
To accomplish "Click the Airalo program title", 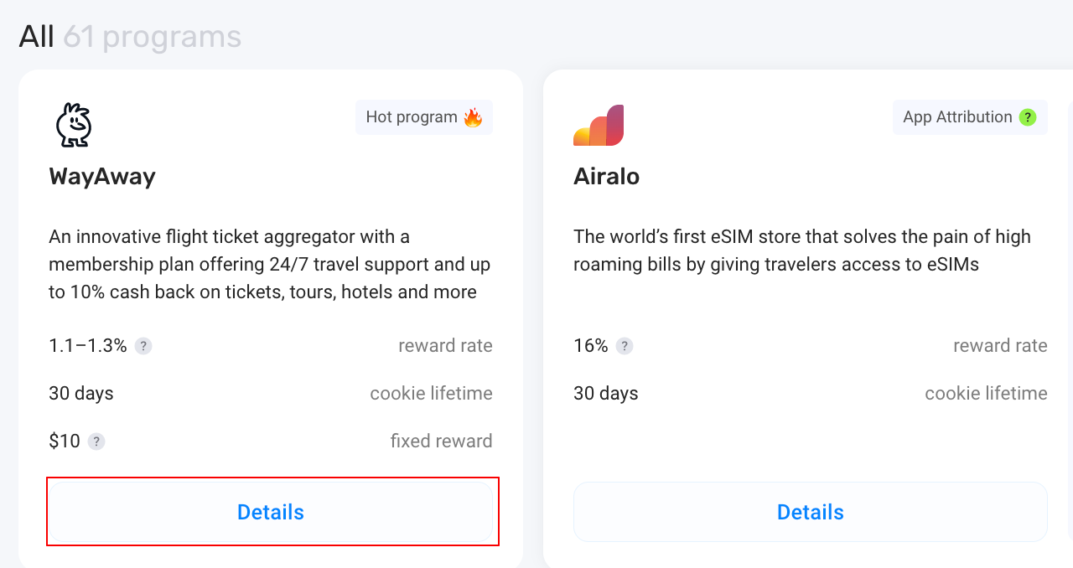I will pos(607,177).
